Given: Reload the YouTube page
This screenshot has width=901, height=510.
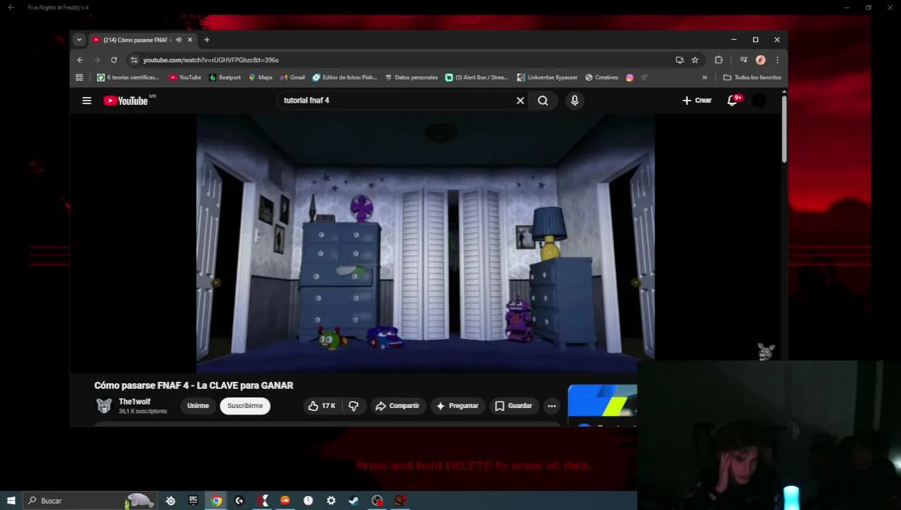Looking at the screenshot, I should [x=114, y=60].
